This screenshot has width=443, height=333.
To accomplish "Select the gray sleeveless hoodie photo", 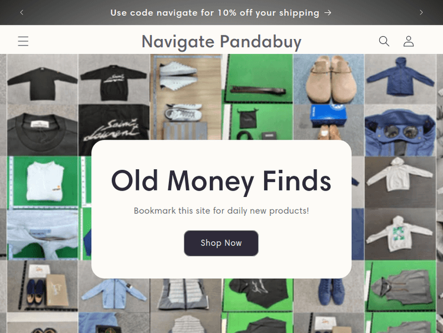I will pos(400,286).
